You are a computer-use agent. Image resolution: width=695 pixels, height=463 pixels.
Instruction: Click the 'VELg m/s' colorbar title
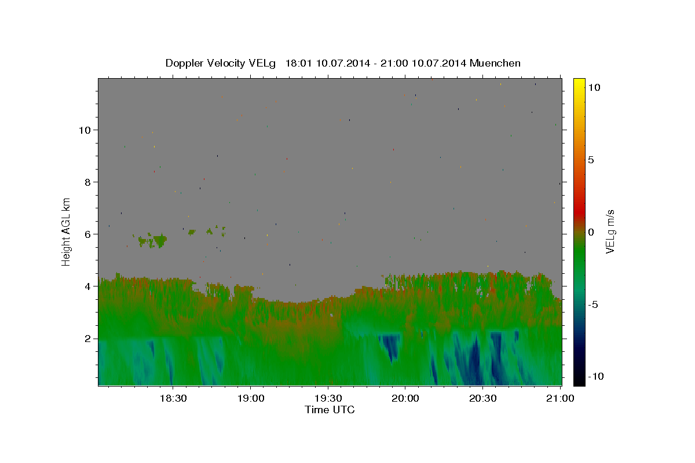click(610, 231)
